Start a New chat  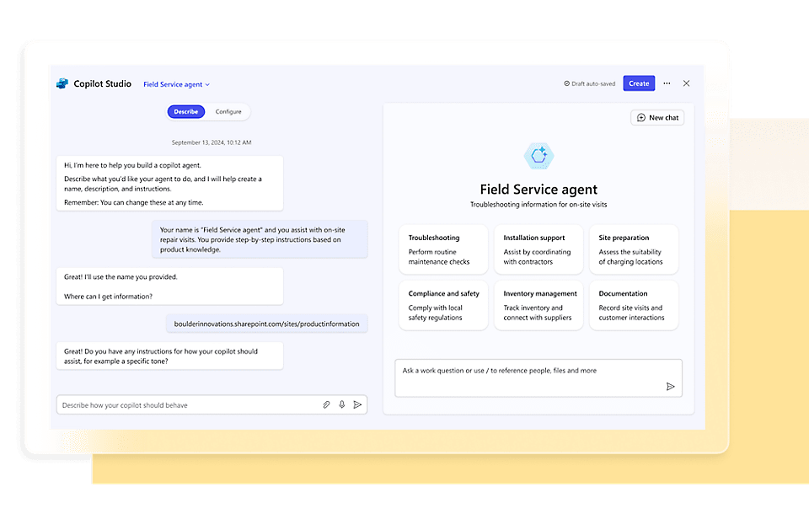(657, 118)
